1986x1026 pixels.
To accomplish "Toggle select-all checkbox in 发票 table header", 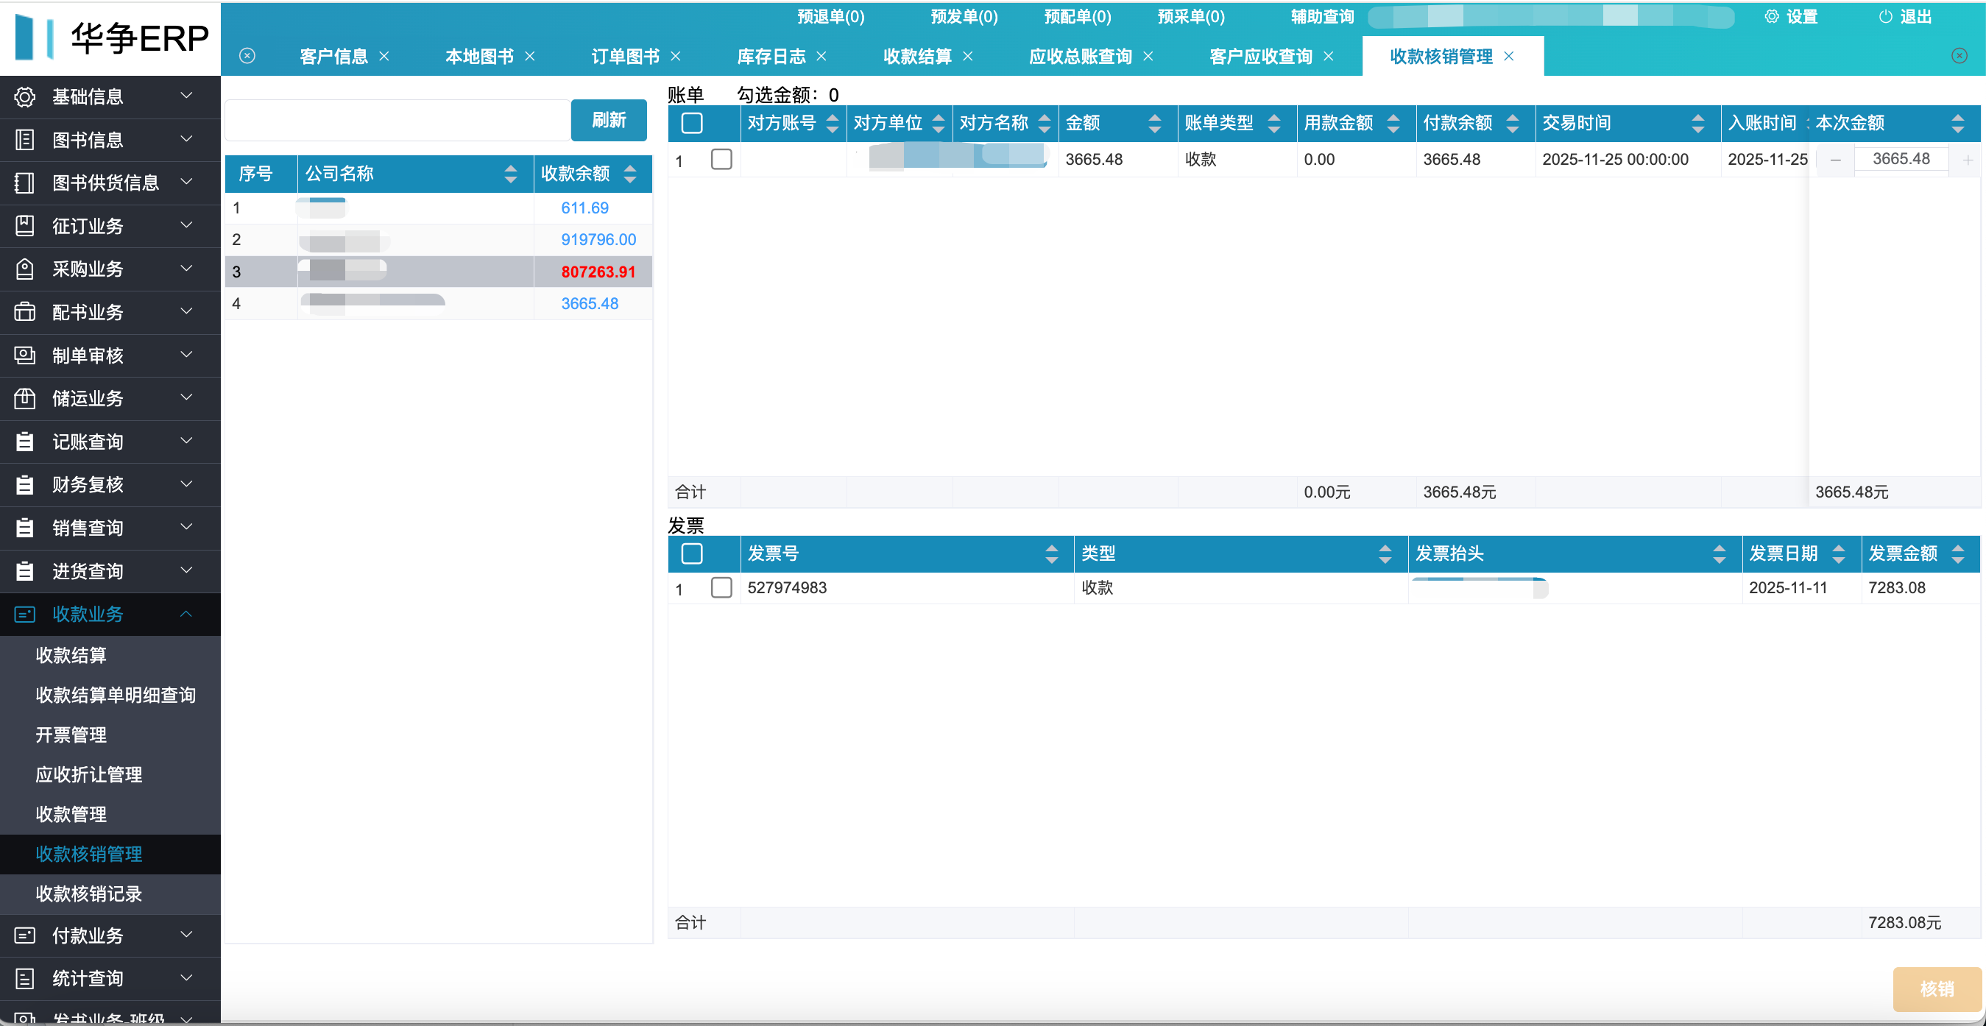I will coord(693,553).
